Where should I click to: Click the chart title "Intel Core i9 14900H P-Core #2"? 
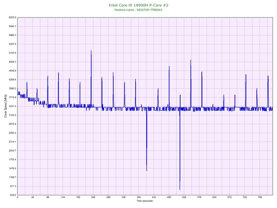[138, 5]
